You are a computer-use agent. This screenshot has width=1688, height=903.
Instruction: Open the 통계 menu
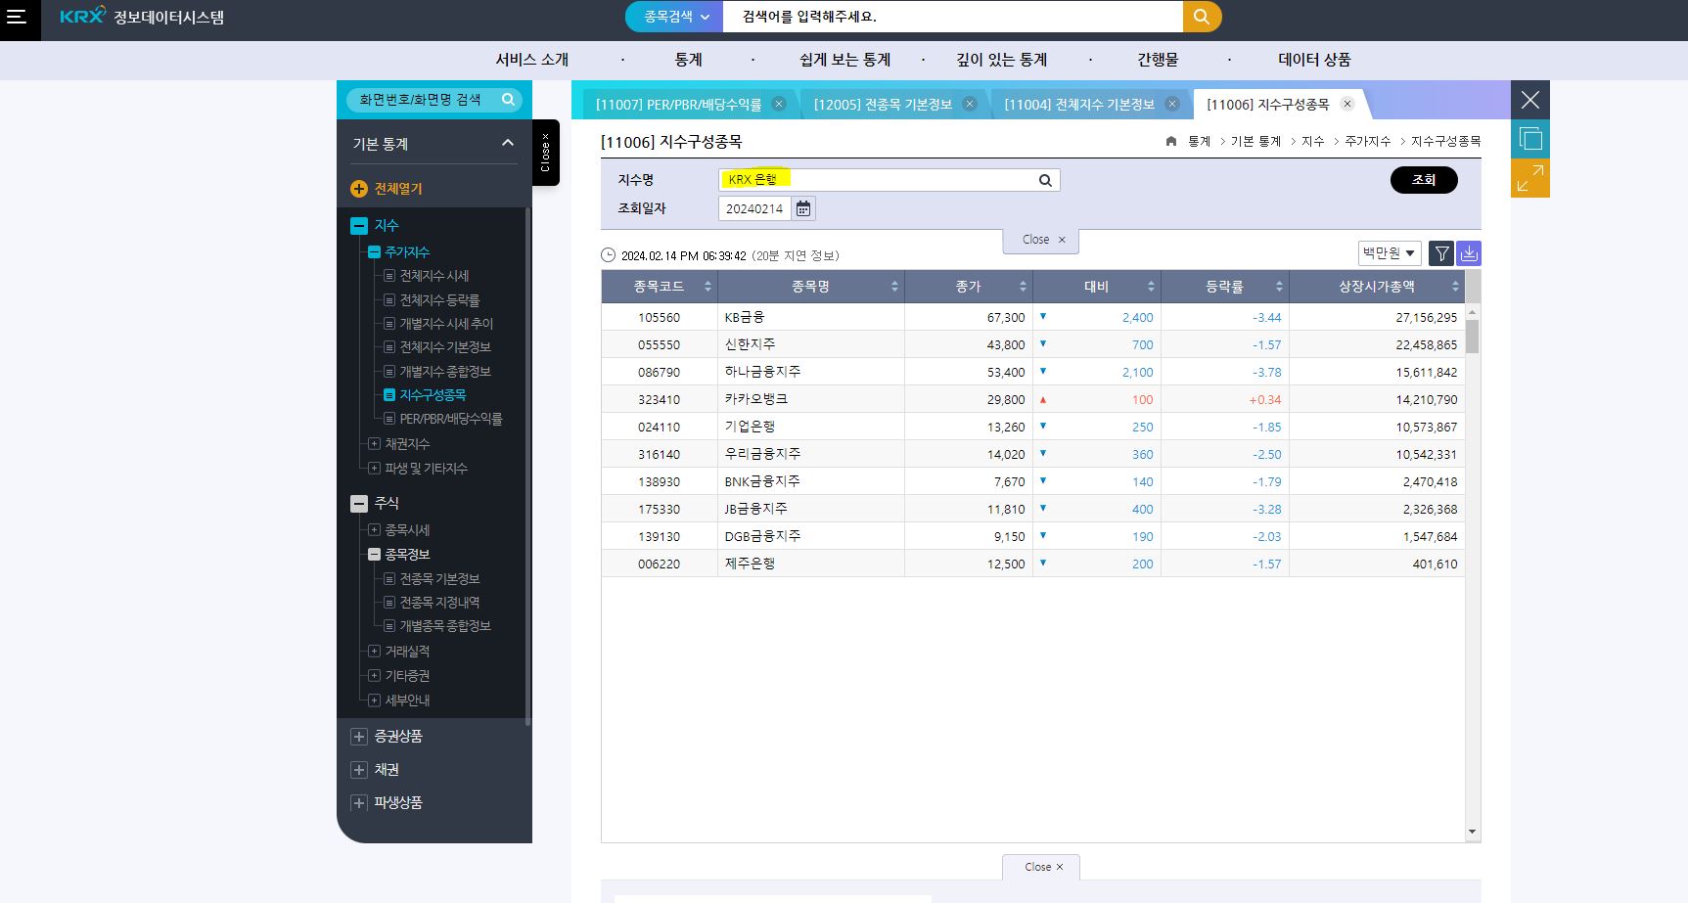[x=688, y=60]
